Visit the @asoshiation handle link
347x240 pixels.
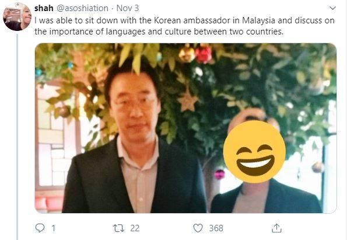coord(83,8)
